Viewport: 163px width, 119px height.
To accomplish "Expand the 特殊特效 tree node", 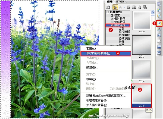I will tap(112, 22).
